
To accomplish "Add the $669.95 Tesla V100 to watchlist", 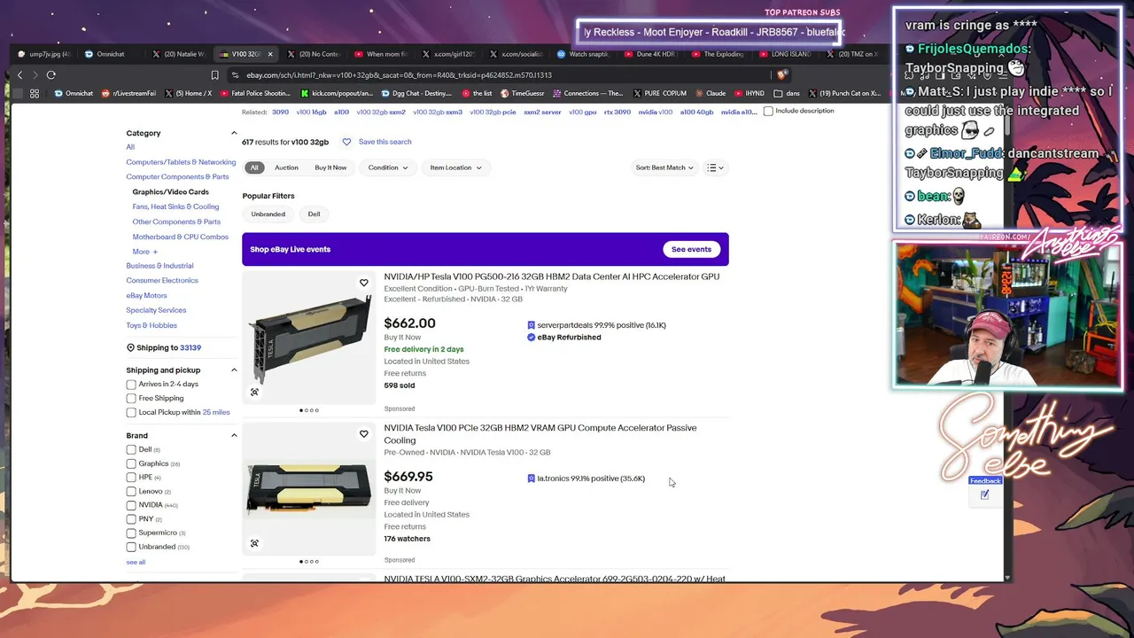I will [363, 434].
